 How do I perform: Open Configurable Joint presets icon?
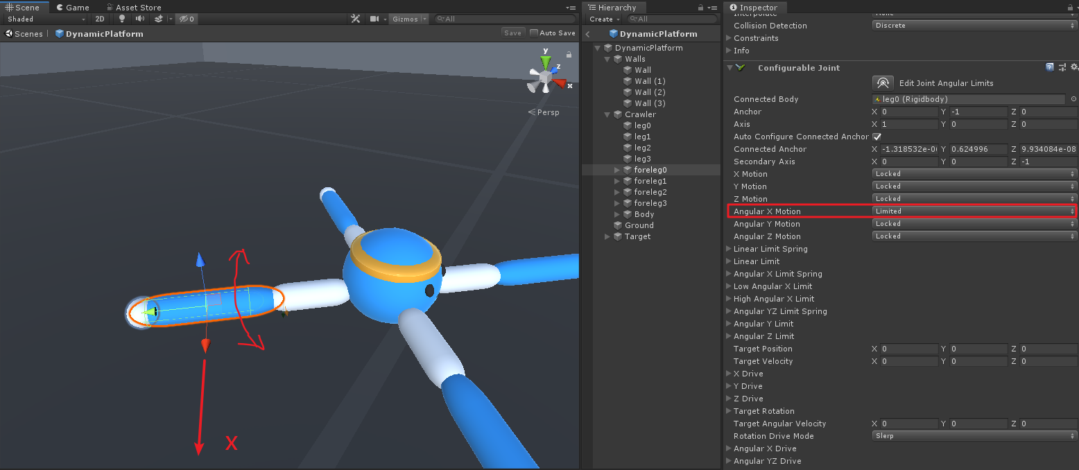tap(1062, 67)
